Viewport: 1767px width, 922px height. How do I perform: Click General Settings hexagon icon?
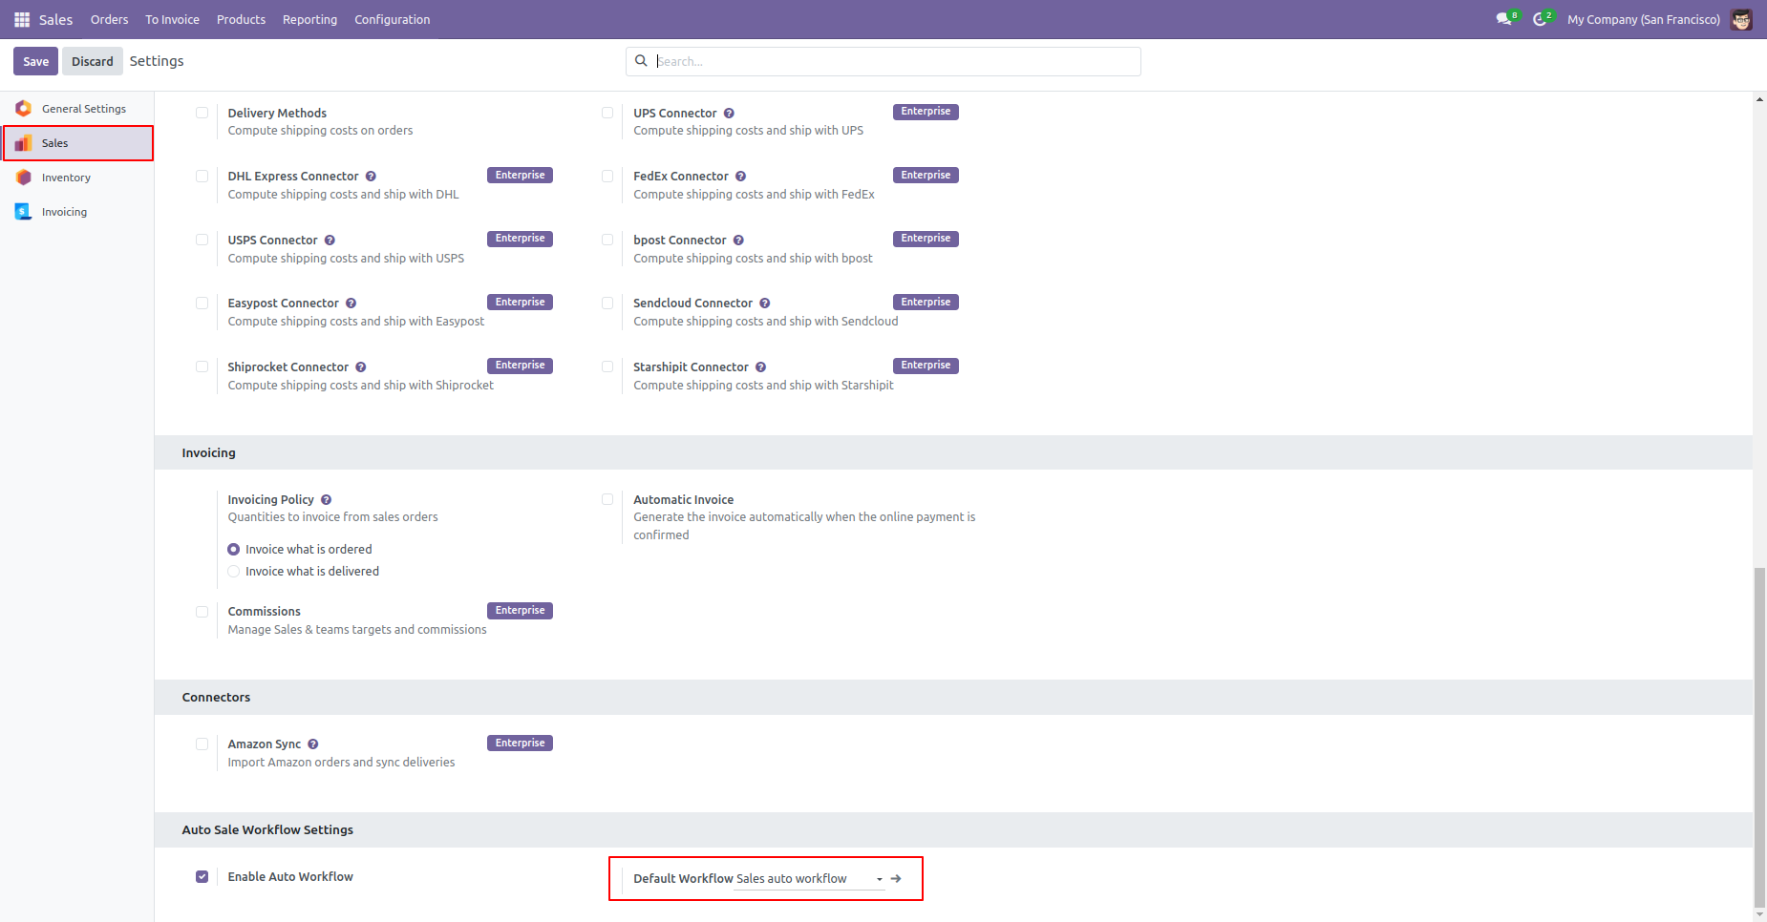[24, 109]
